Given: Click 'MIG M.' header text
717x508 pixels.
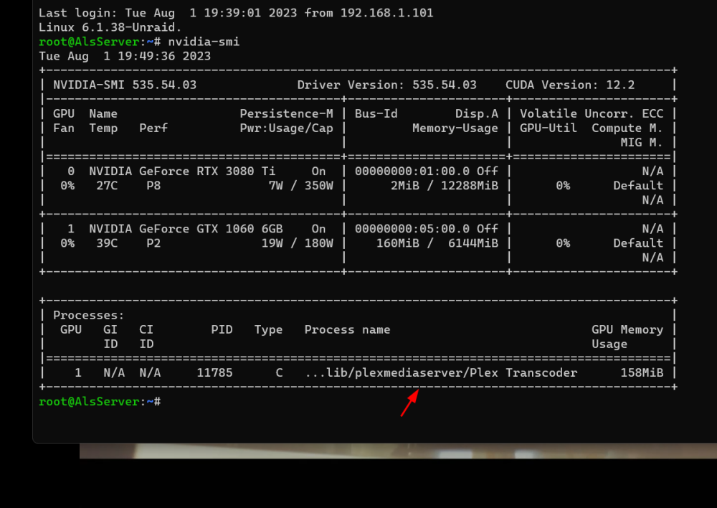Looking at the screenshot, I should 642,142.
